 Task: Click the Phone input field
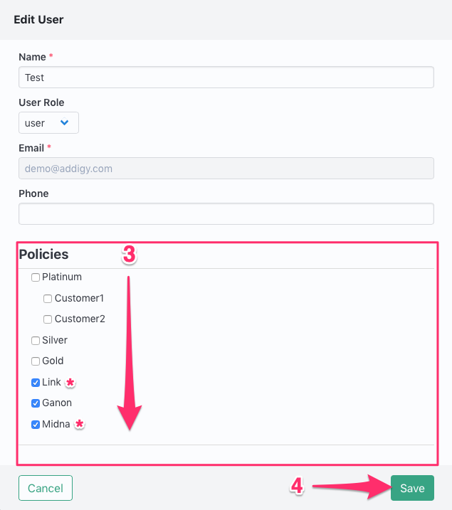(x=226, y=214)
